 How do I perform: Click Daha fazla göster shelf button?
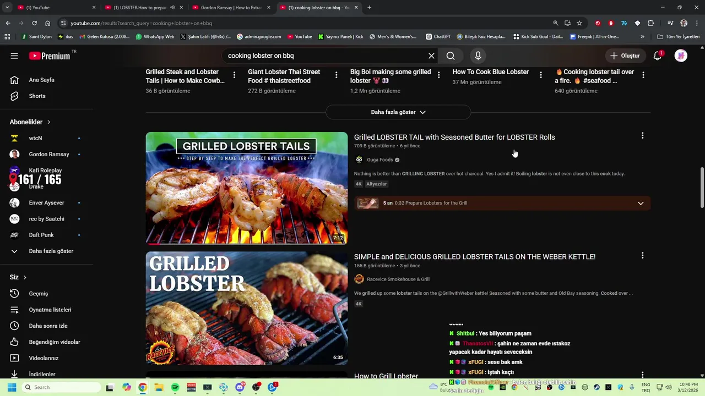398,112
